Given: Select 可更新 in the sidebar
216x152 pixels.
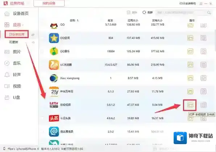Looking at the screenshot, I should pos(14,42).
